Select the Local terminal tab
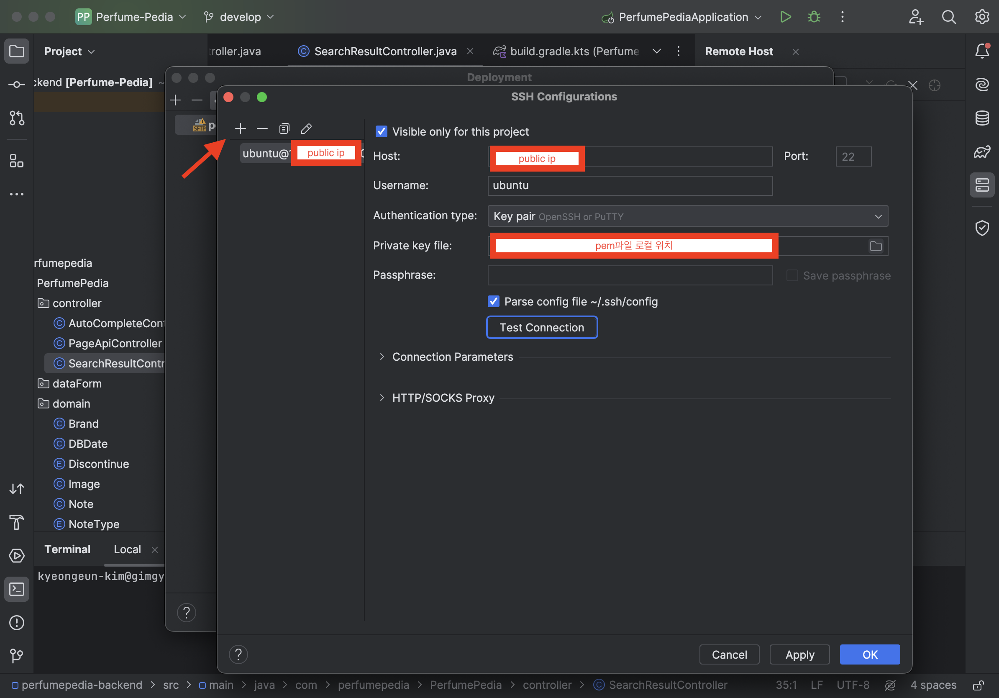999x698 pixels. click(127, 549)
